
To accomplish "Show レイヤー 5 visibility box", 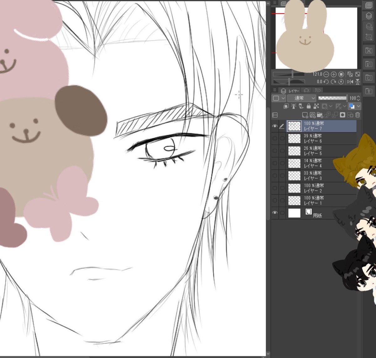I will click(x=275, y=151).
